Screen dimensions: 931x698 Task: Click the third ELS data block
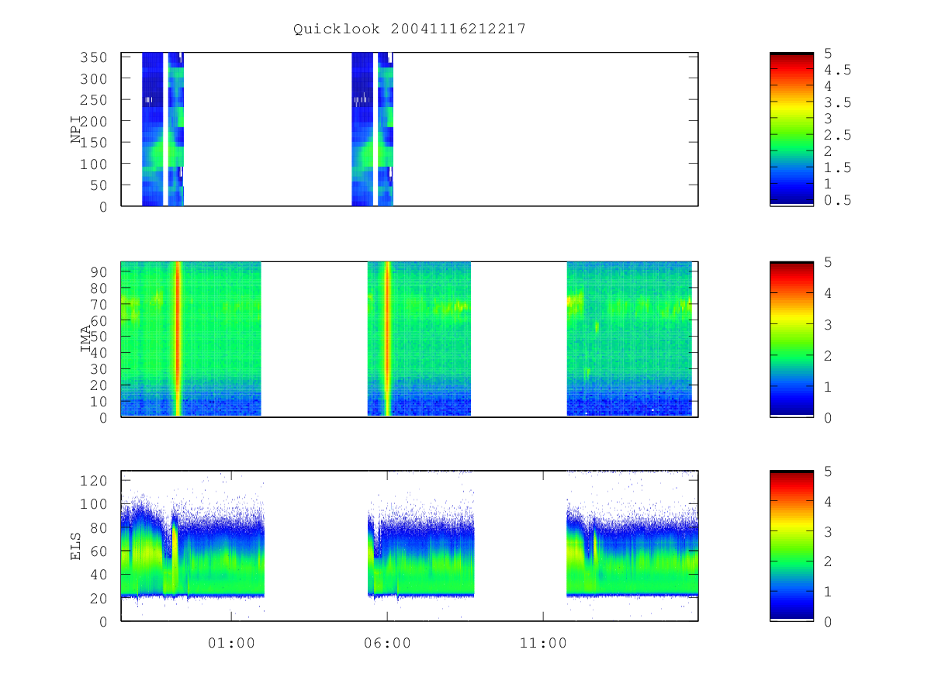click(632, 546)
